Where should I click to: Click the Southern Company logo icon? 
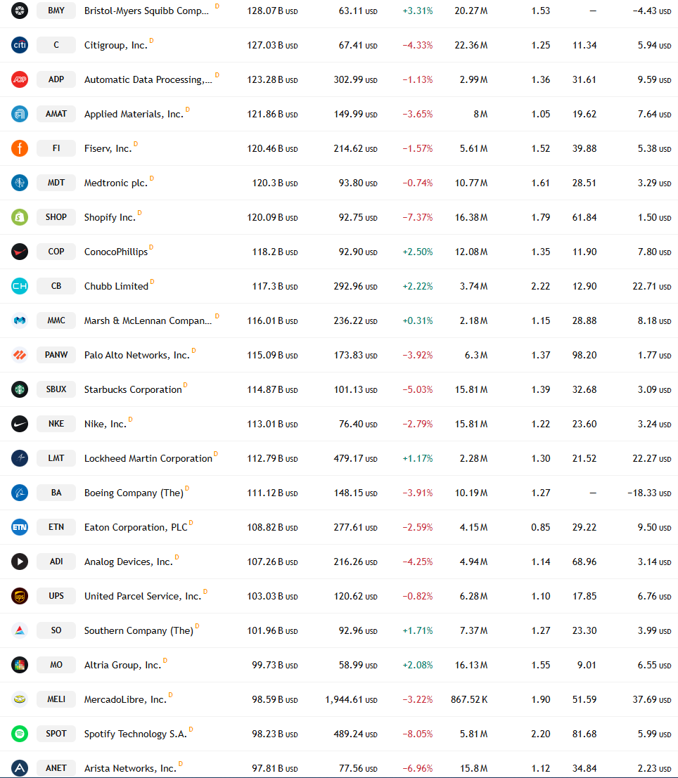tap(20, 630)
